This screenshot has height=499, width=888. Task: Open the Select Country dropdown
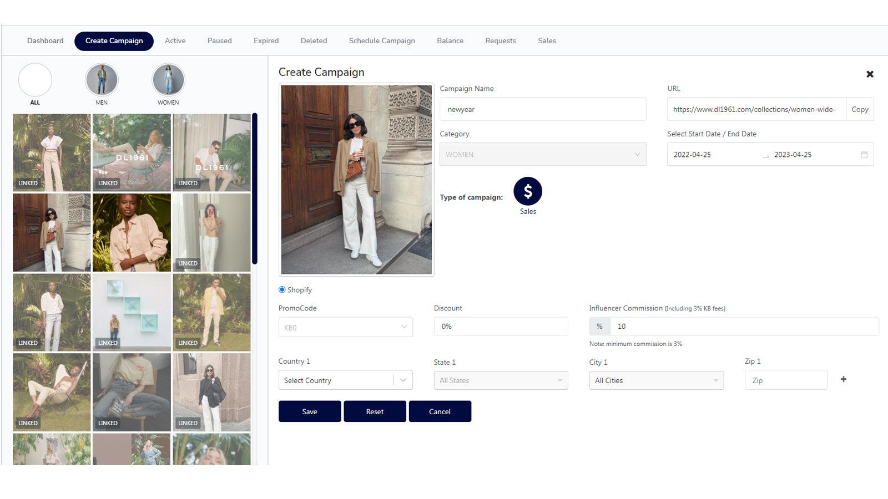(345, 380)
